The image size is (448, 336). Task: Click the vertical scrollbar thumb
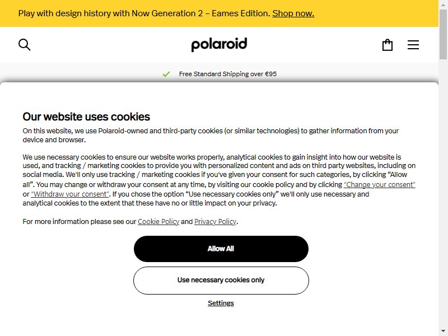point(443,34)
